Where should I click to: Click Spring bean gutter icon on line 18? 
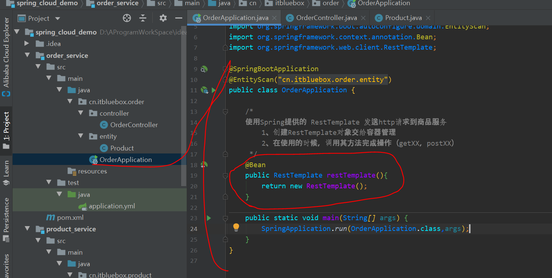point(204,165)
